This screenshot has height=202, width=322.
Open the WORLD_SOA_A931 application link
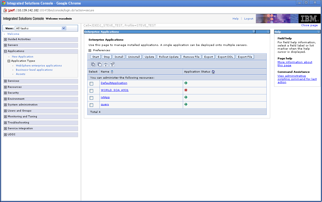pyautogui.click(x=115, y=90)
